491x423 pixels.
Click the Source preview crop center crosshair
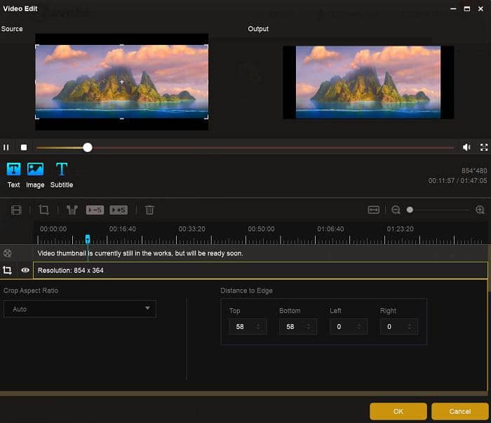pos(122,81)
